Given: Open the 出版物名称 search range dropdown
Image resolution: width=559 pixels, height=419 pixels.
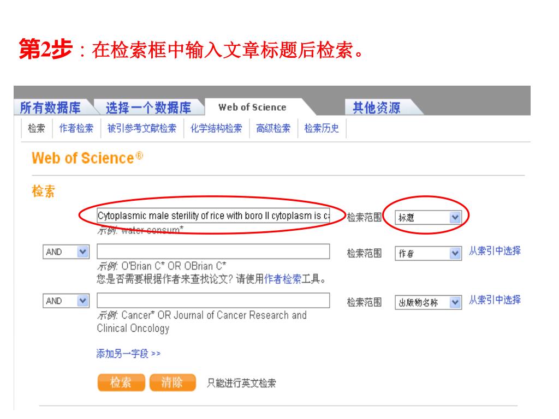Looking at the screenshot, I should [428, 302].
